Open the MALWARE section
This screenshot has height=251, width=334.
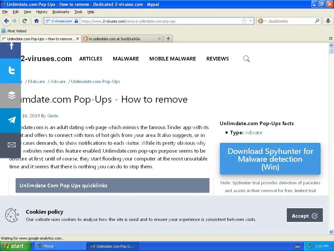[x=126, y=59]
